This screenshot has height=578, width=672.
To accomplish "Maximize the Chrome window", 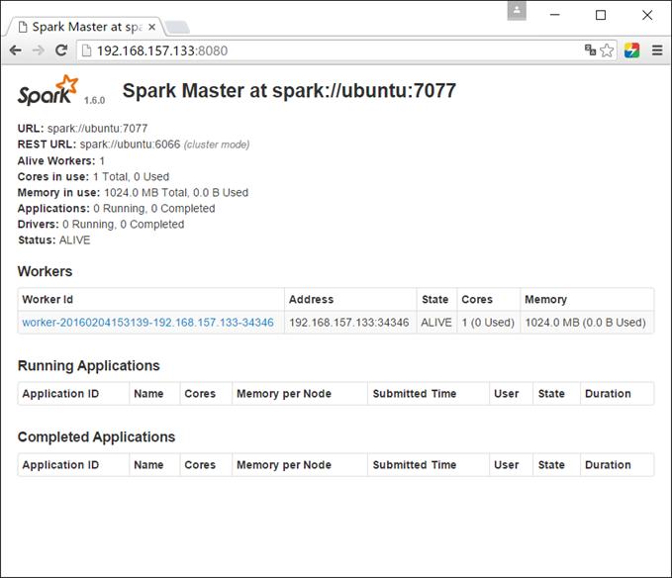I will click(601, 15).
